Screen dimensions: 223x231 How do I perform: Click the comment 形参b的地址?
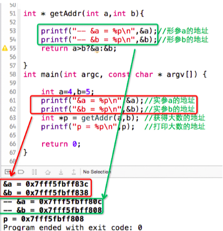[x=183, y=39]
